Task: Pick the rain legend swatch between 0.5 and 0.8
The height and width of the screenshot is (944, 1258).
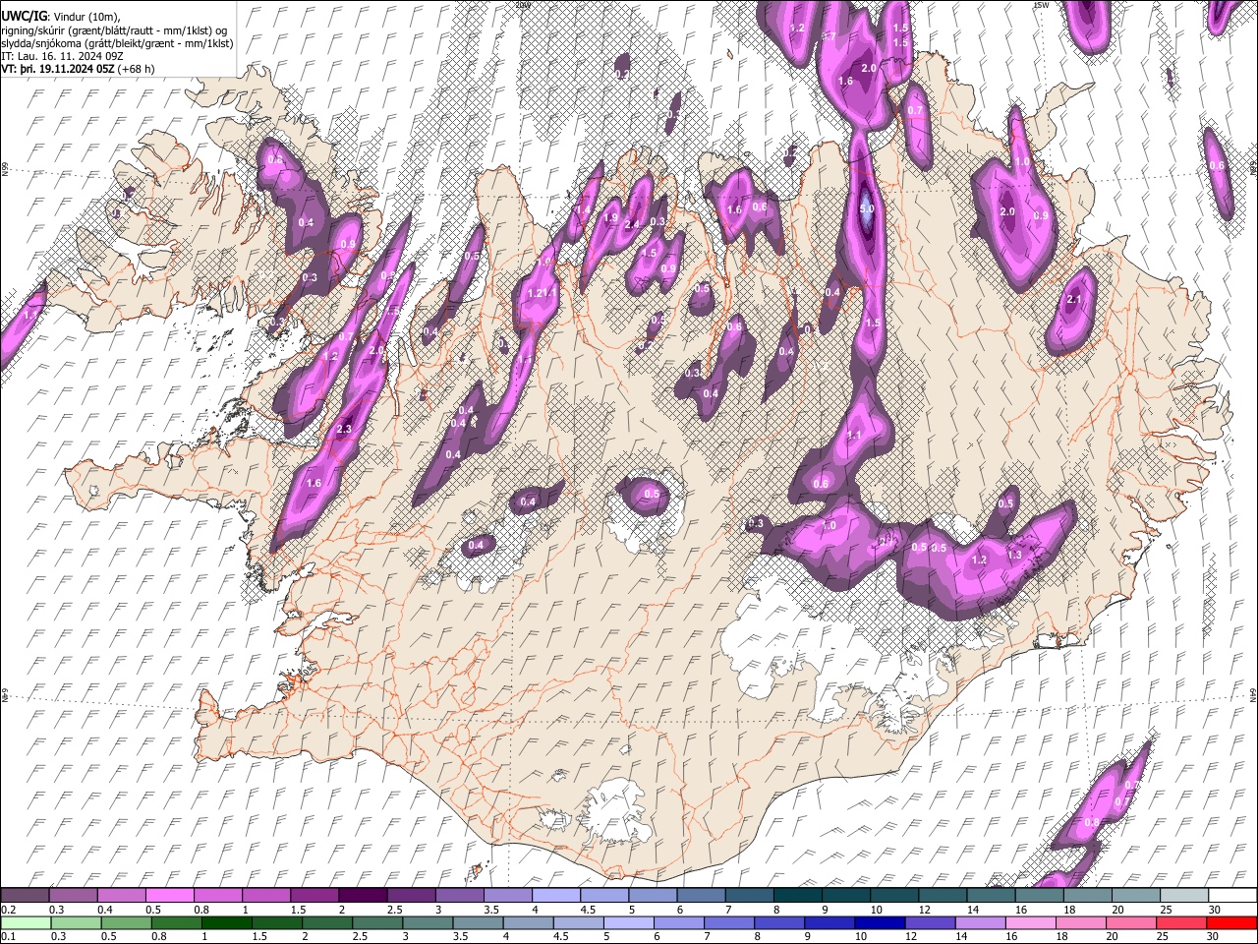Action: click(126, 922)
